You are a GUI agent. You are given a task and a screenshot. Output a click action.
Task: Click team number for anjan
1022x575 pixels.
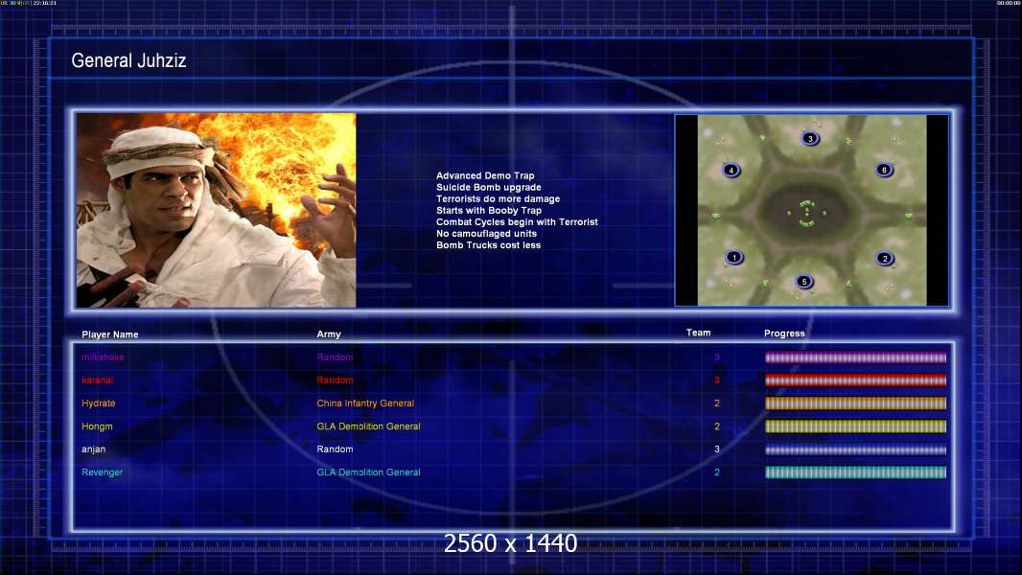pos(717,449)
